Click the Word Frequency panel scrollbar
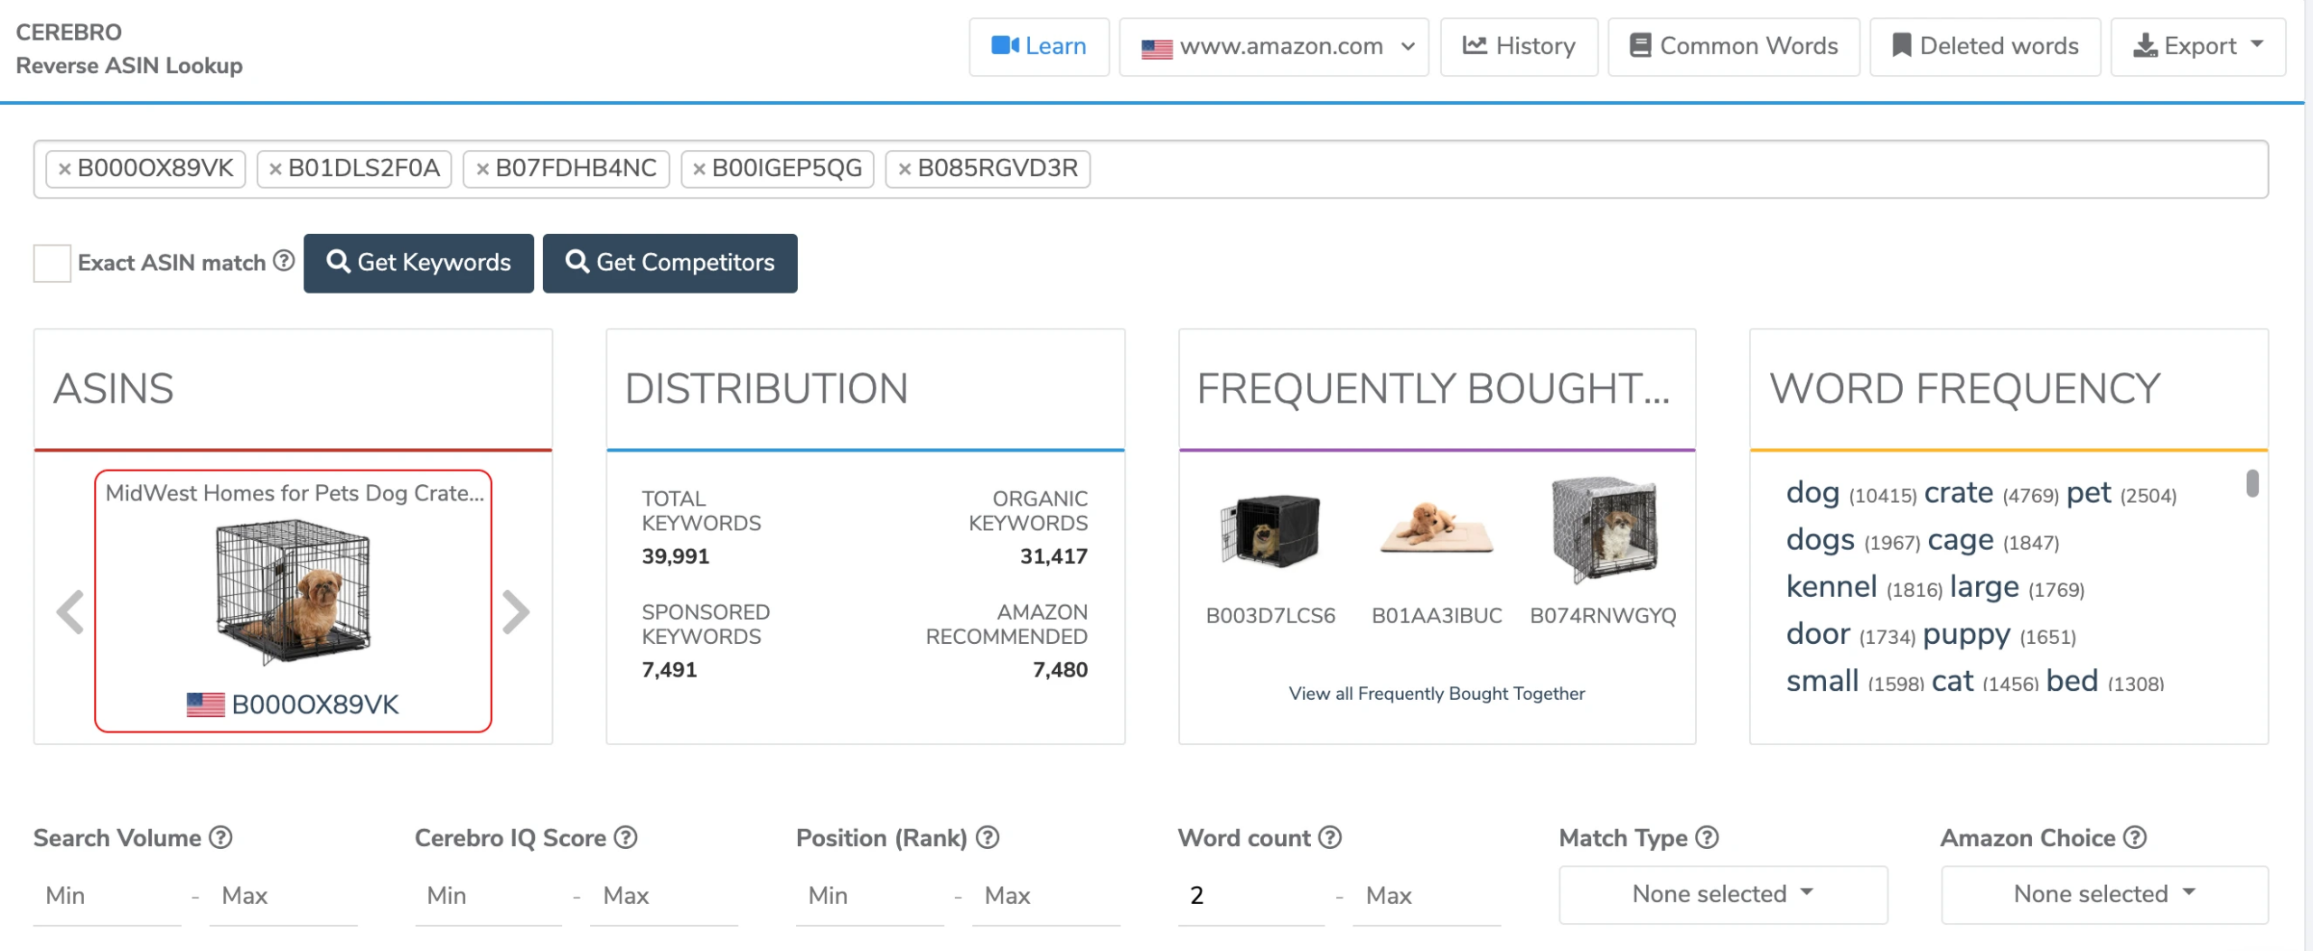This screenshot has width=2313, height=951. pos(2252,484)
